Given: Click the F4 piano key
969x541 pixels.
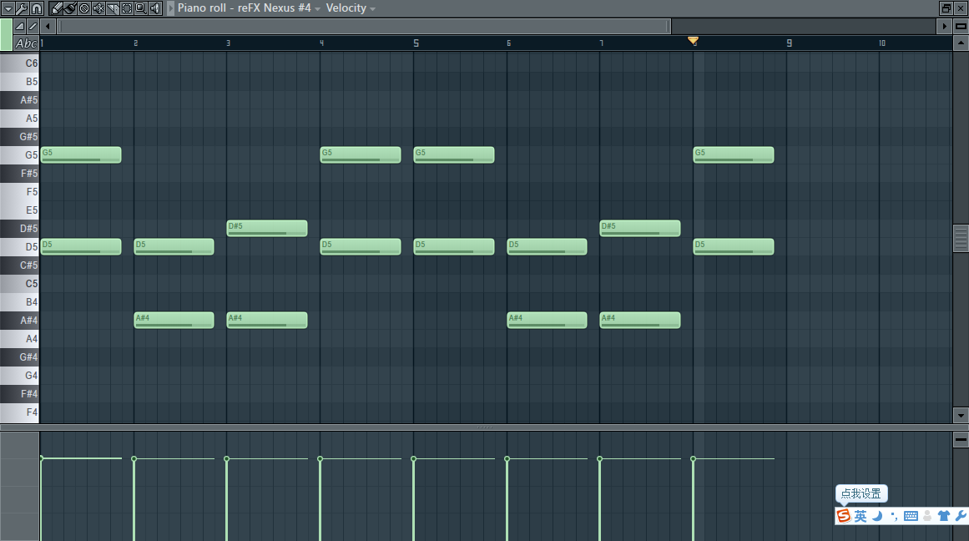Looking at the screenshot, I should (x=20, y=412).
